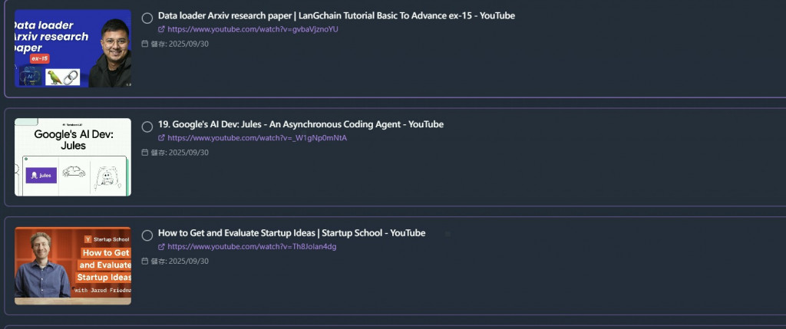Viewport: 786px width, 329px height.
Task: Click calendar icon under the Startup School entry
Action: tap(145, 262)
